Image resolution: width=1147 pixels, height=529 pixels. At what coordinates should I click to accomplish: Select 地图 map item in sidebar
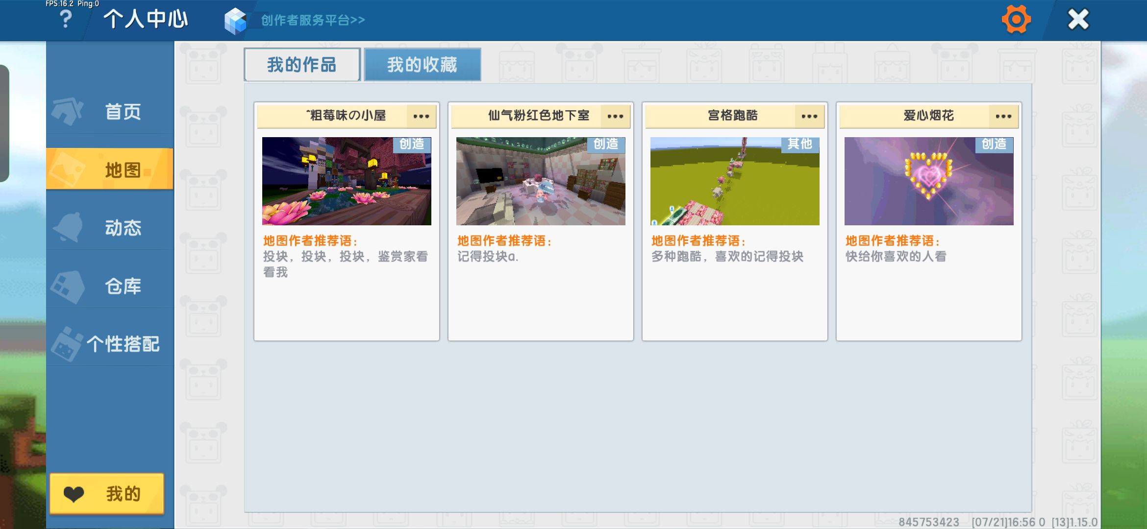pyautogui.click(x=110, y=169)
